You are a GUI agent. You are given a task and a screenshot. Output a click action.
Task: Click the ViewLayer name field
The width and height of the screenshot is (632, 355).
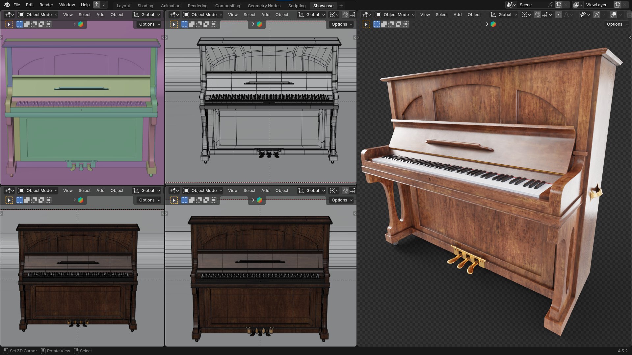tap(598, 5)
